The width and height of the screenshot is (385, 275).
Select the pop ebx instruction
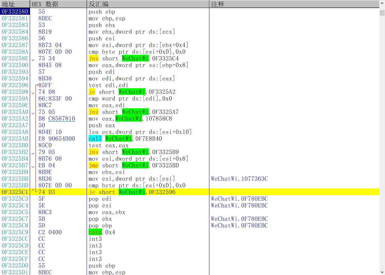(100, 219)
